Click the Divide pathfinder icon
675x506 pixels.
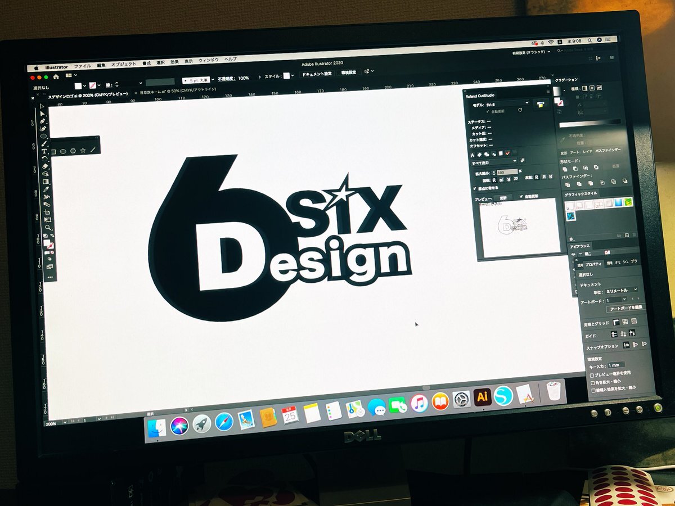(568, 184)
